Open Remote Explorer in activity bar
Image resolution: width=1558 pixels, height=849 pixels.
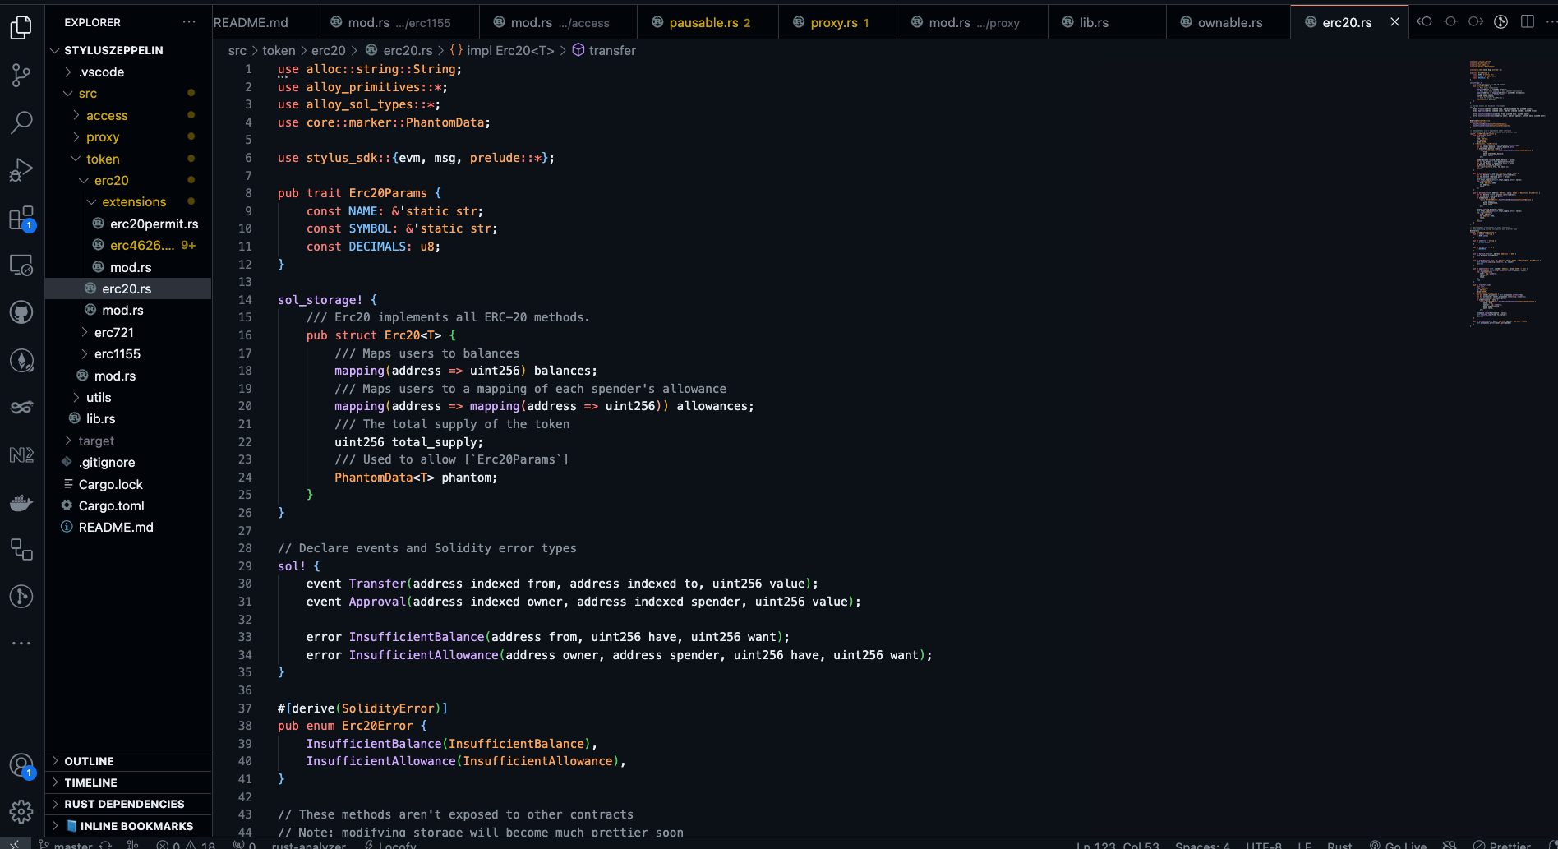[21, 265]
